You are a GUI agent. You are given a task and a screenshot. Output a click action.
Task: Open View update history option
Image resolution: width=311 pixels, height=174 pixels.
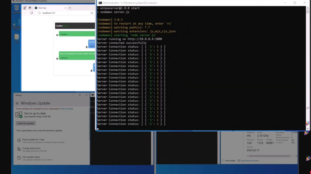31,157
